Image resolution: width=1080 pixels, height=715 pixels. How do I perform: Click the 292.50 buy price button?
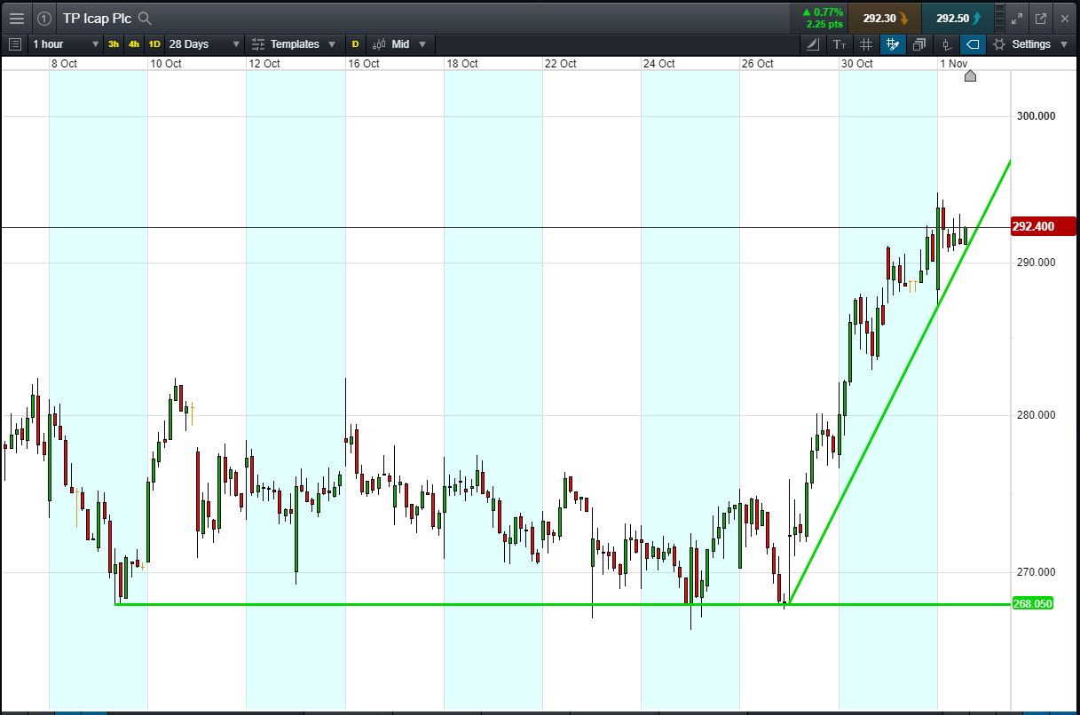[957, 18]
